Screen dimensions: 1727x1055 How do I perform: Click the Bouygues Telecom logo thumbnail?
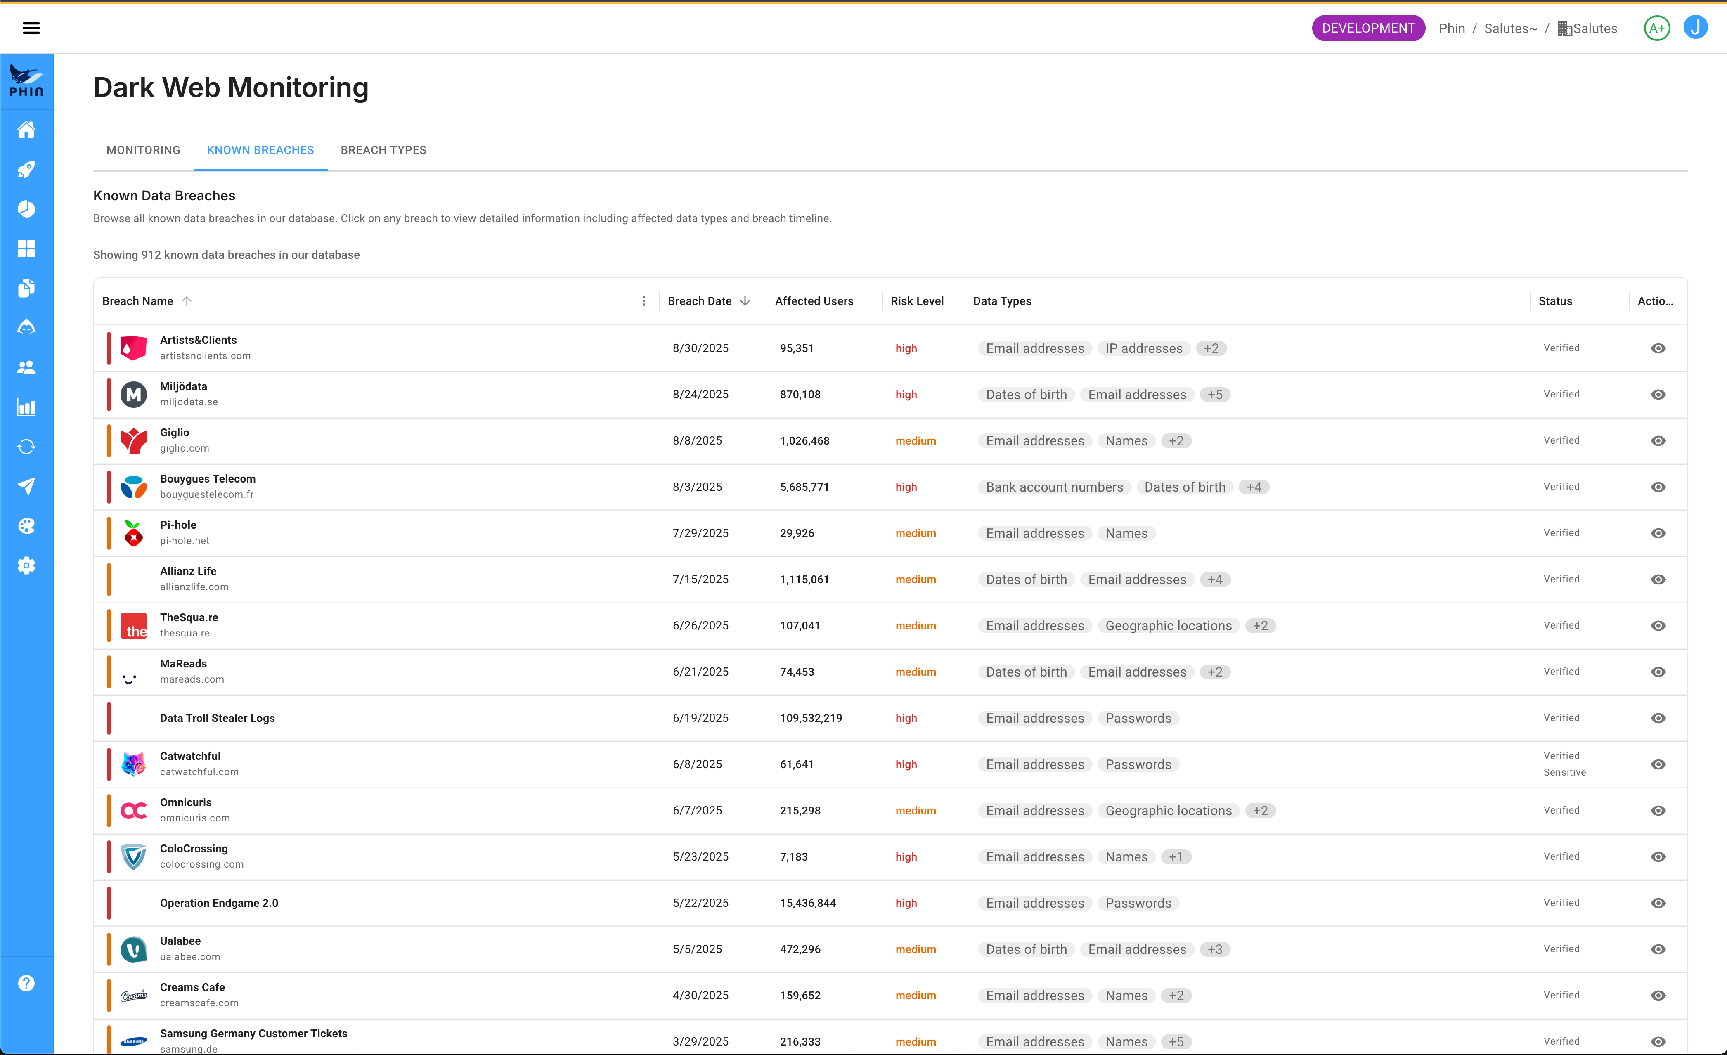click(x=133, y=487)
